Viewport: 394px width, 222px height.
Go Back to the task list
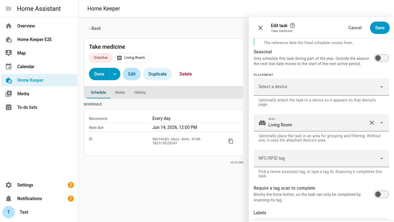coord(95,28)
